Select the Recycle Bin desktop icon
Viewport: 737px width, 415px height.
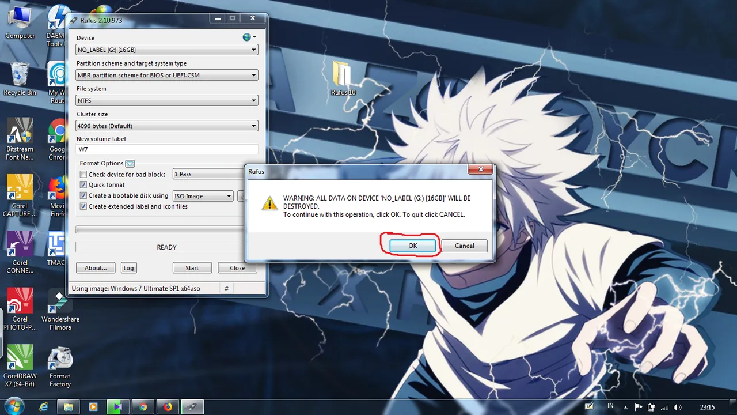pos(20,79)
